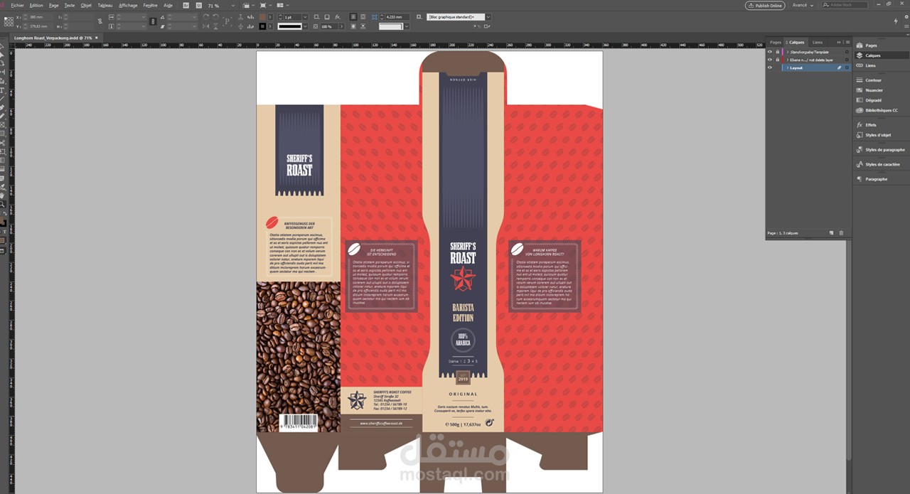Screen dimensions: 910x494
Task: Hide the Layout layer with eye icon
Action: tap(769, 68)
